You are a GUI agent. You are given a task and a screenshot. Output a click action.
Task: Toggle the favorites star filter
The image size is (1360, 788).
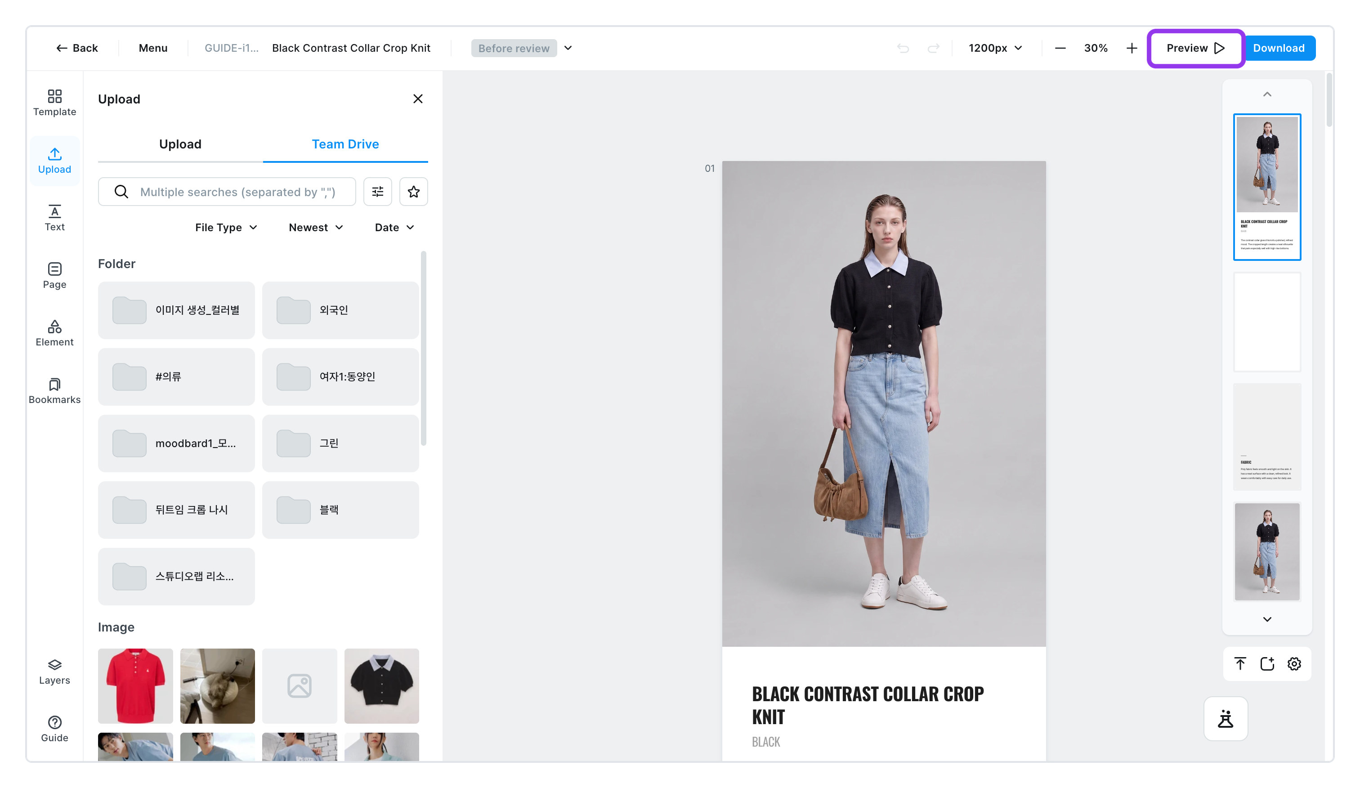pyautogui.click(x=413, y=192)
